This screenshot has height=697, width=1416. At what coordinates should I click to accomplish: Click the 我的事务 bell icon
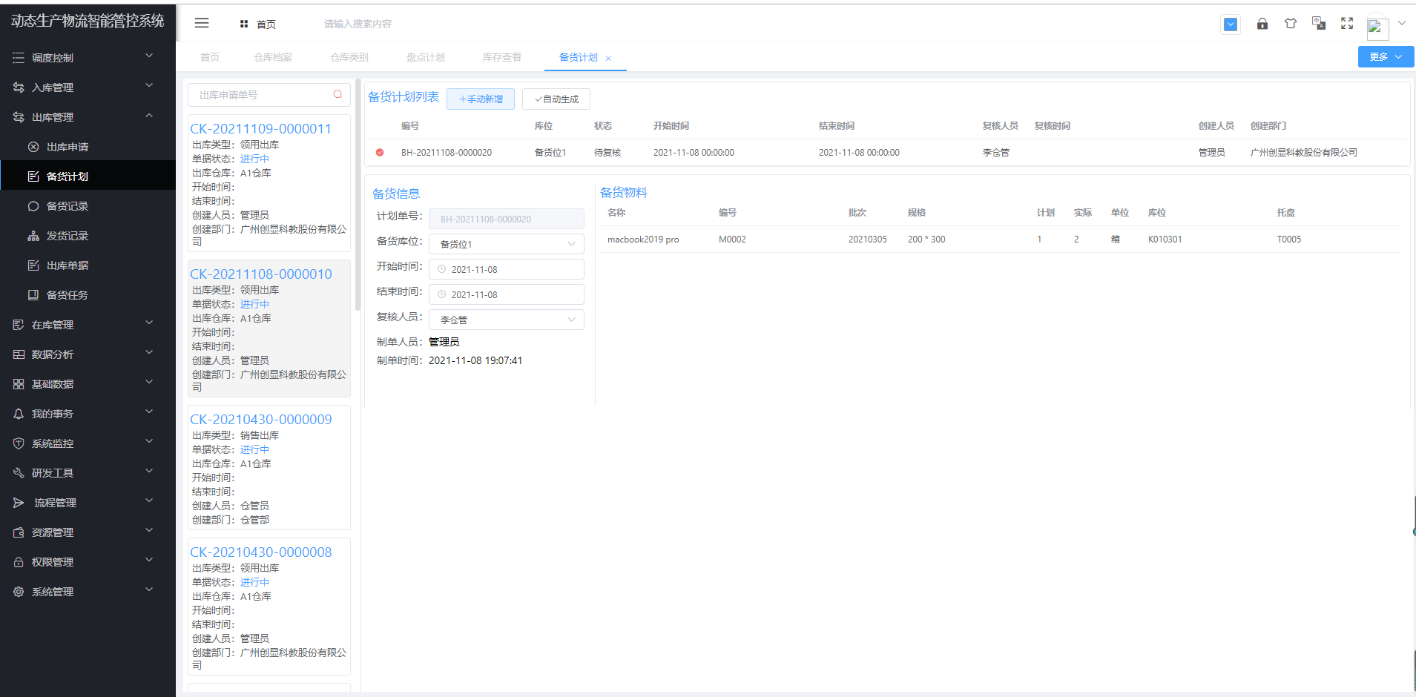pos(19,414)
